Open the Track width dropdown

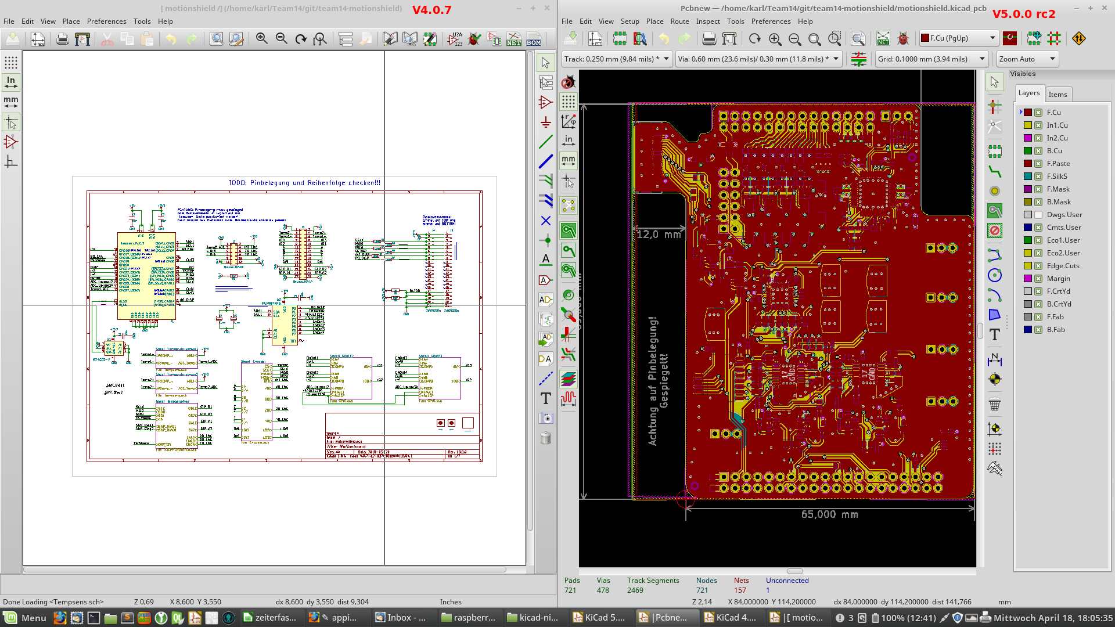click(617, 59)
